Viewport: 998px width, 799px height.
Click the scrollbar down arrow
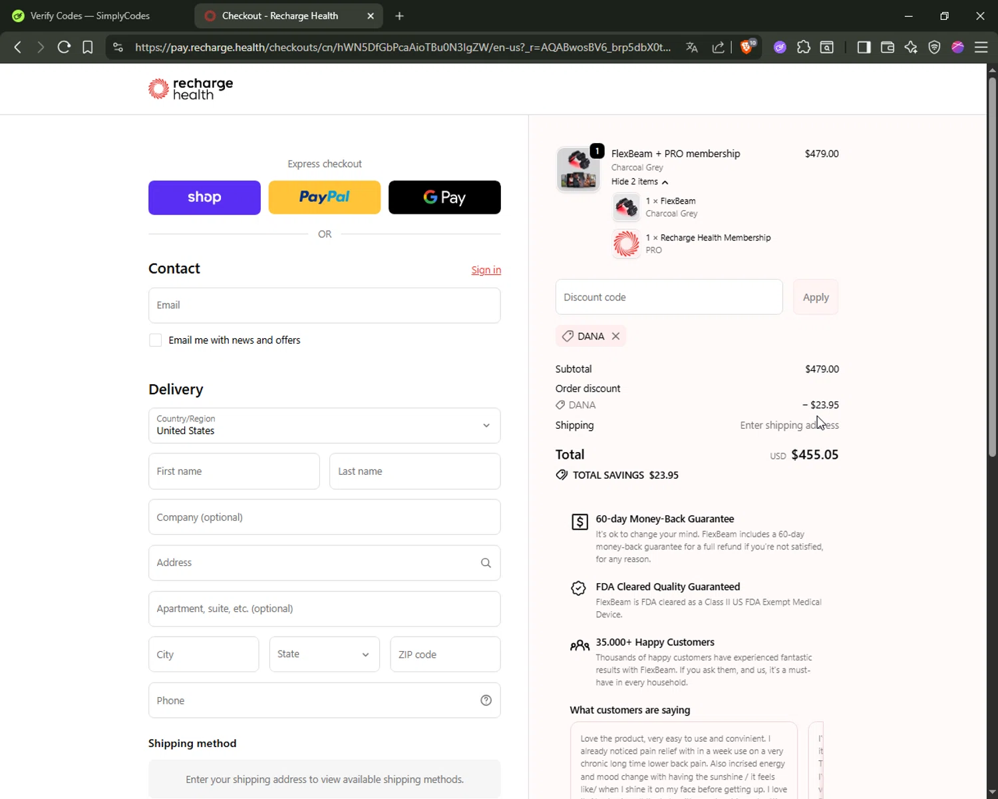[x=992, y=792]
